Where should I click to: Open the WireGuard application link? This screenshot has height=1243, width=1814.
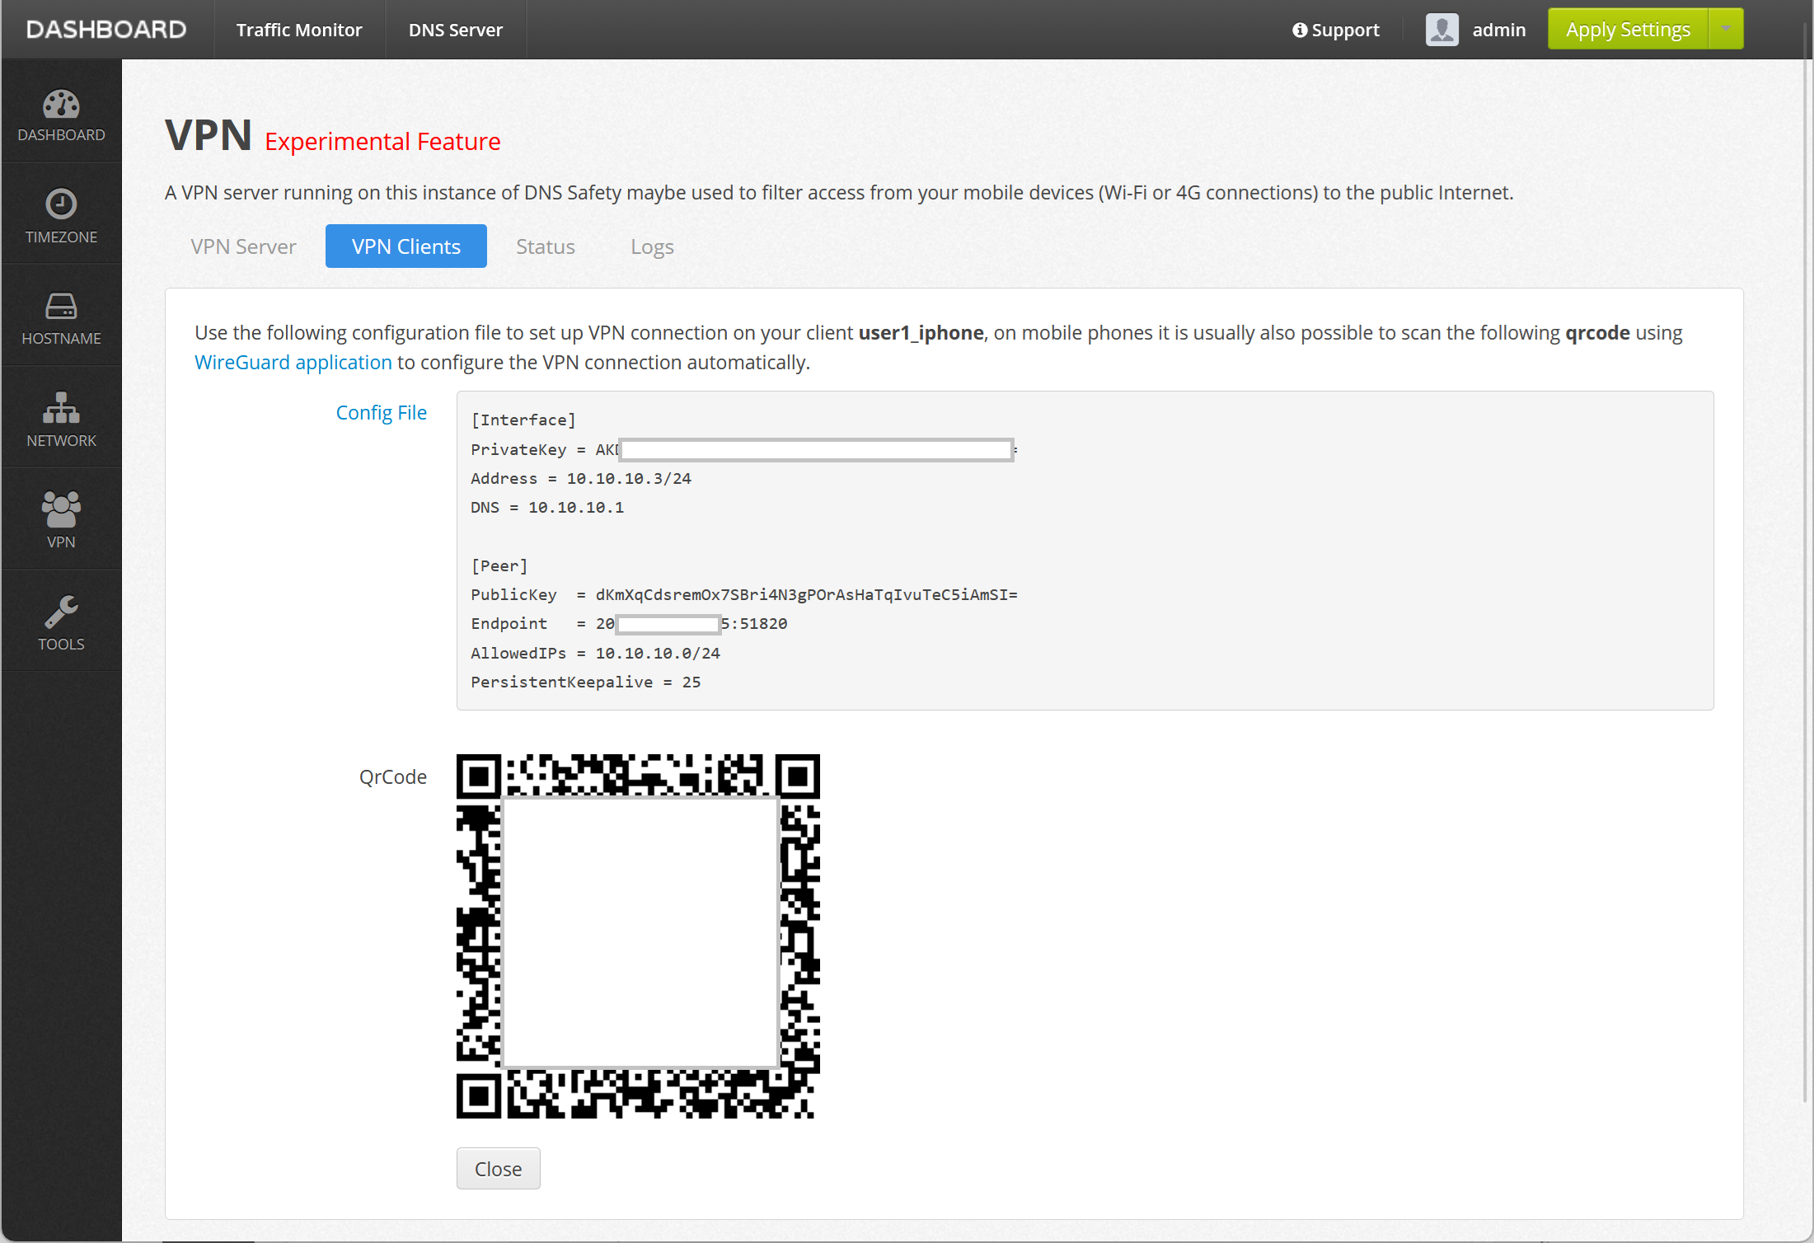point(293,362)
